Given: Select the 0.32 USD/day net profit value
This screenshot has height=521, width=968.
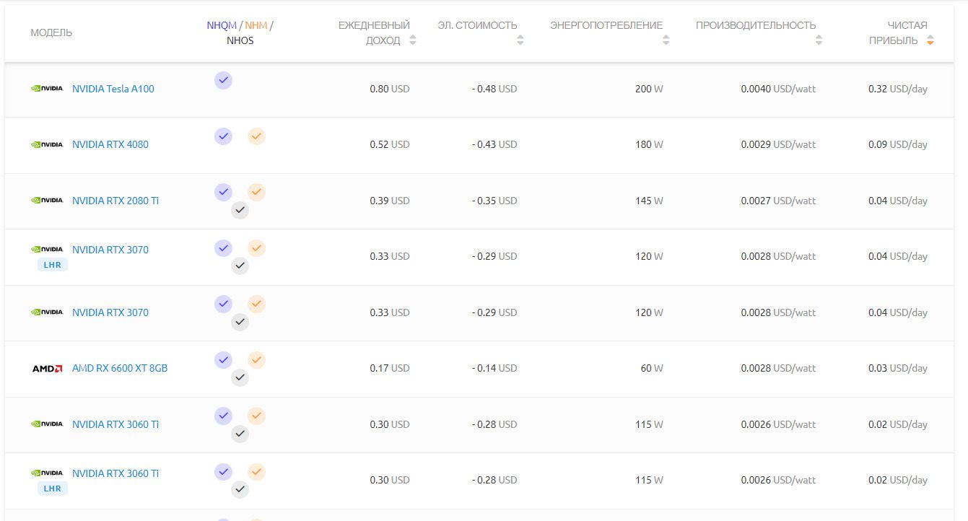Looking at the screenshot, I should pyautogui.click(x=898, y=89).
